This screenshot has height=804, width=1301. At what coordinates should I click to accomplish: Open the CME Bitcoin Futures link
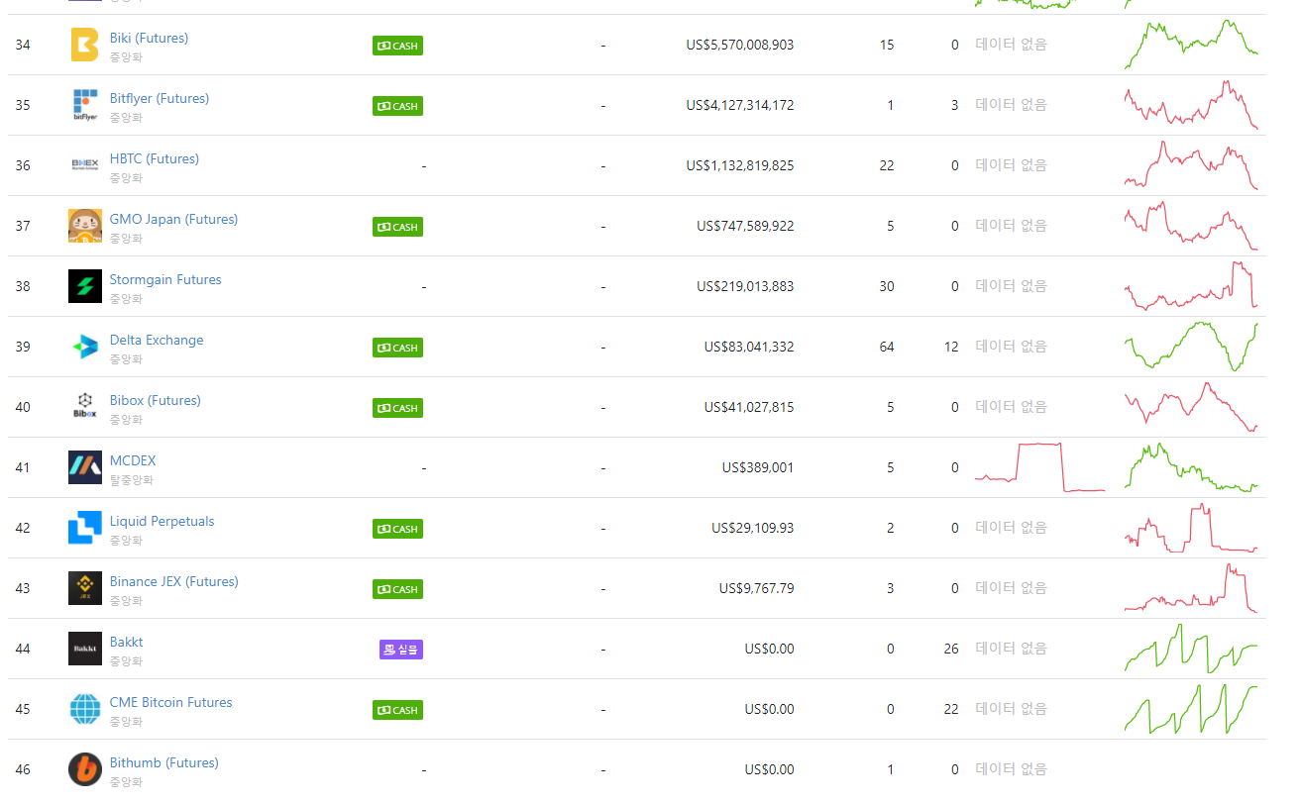click(x=170, y=702)
